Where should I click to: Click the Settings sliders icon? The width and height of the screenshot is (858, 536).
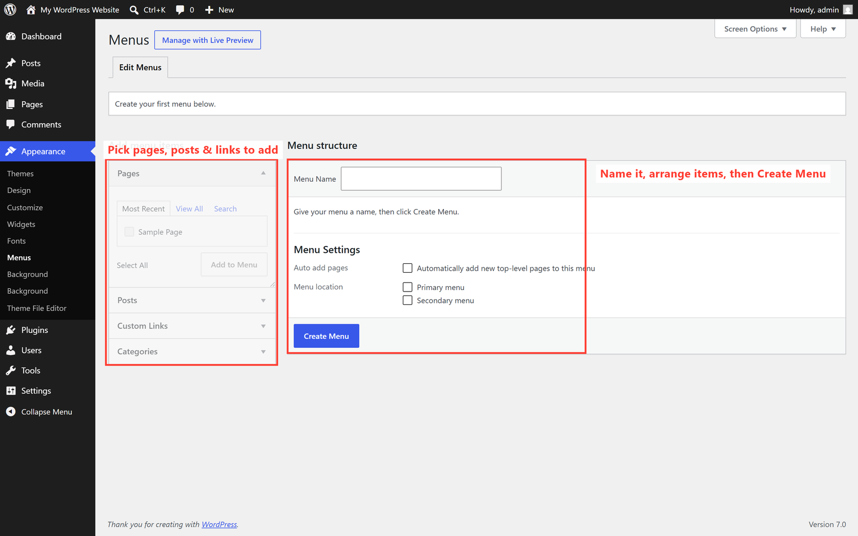[x=11, y=391]
